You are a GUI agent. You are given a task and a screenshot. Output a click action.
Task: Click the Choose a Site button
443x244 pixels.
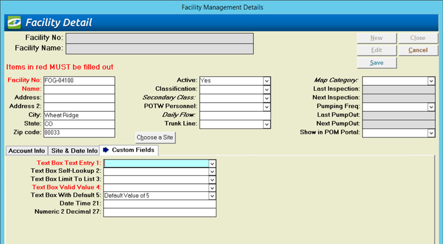click(155, 137)
